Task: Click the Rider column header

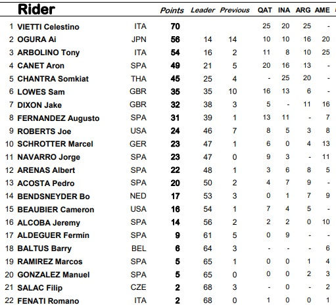Action: tap(36, 9)
